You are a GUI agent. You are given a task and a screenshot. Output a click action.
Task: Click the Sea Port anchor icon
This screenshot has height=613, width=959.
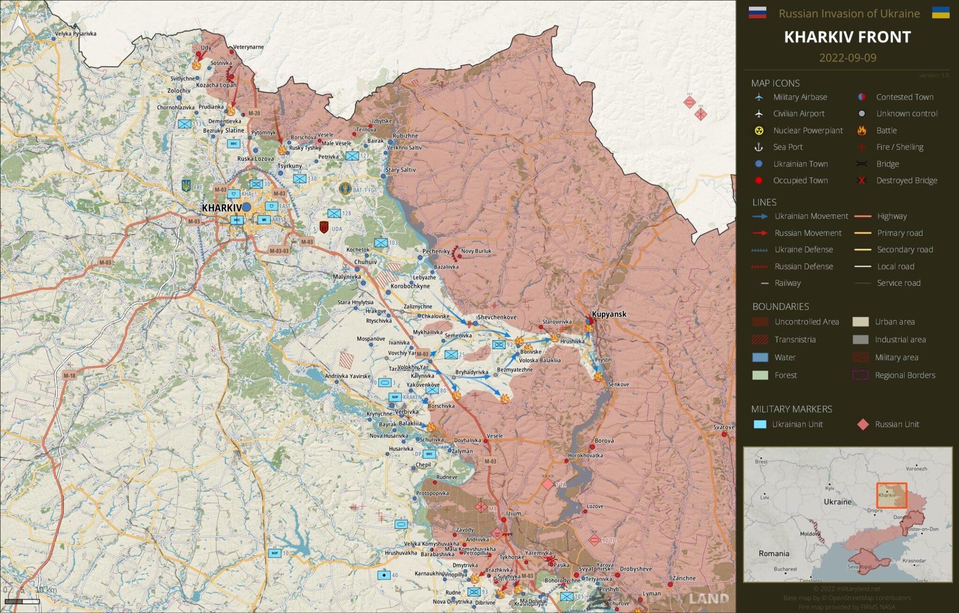click(759, 147)
